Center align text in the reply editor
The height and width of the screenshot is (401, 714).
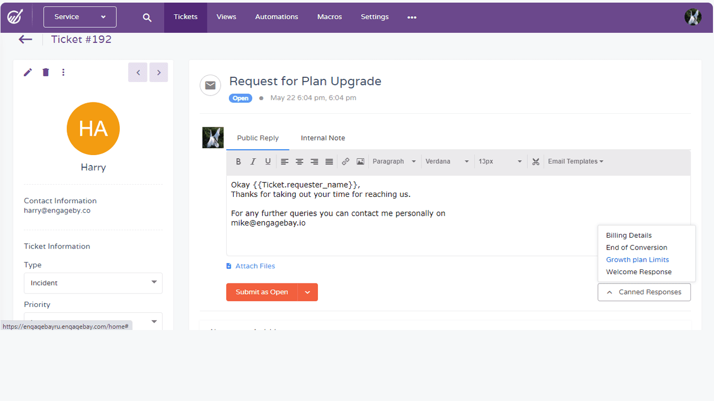[300, 162]
